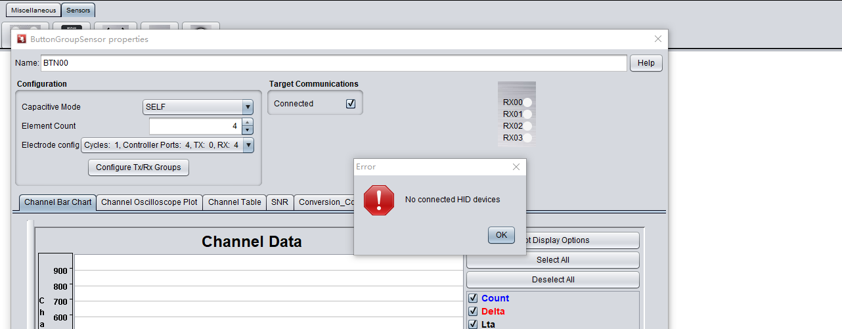This screenshot has height=329, width=842.
Task: Open the Capacitive Mode dropdown
Action: (x=248, y=107)
